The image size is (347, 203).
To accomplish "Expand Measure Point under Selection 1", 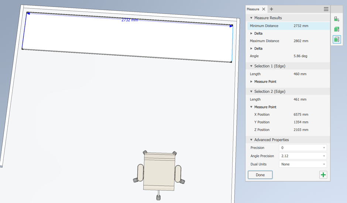I will click(x=252, y=82).
